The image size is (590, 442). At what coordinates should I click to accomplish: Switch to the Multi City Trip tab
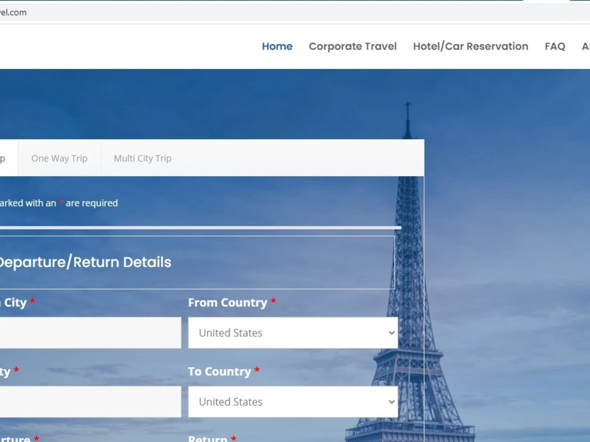(143, 158)
